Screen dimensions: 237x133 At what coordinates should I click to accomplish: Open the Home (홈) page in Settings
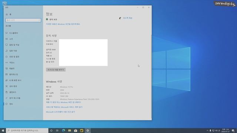pyautogui.click(x=9, y=14)
